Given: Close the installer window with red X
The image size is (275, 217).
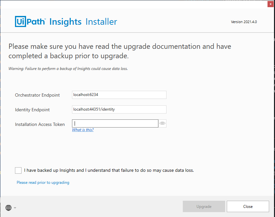Looking at the screenshot, I should coord(270,4).
